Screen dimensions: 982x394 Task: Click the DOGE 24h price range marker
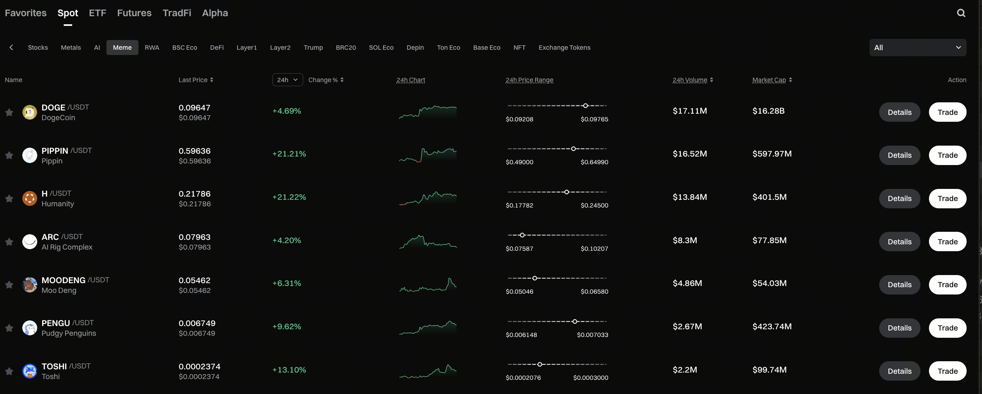pos(585,106)
